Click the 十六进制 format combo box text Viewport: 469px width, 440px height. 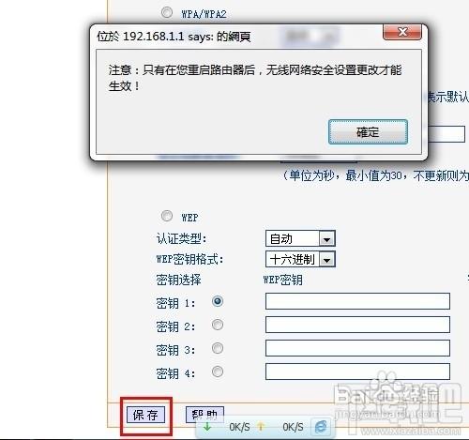[292, 260]
